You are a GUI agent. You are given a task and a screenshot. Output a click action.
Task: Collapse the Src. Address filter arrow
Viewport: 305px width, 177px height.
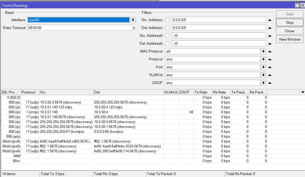pos(270,20)
